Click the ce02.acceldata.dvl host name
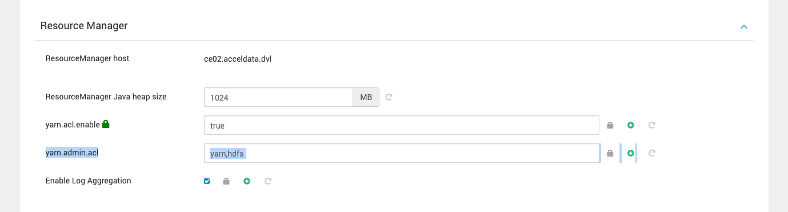This screenshot has width=788, height=212. (x=238, y=58)
